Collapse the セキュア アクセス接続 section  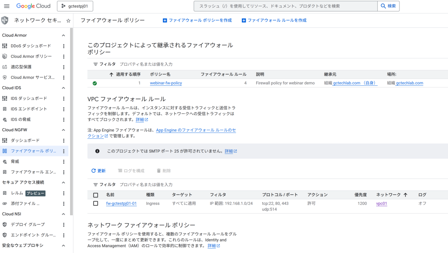click(63, 183)
